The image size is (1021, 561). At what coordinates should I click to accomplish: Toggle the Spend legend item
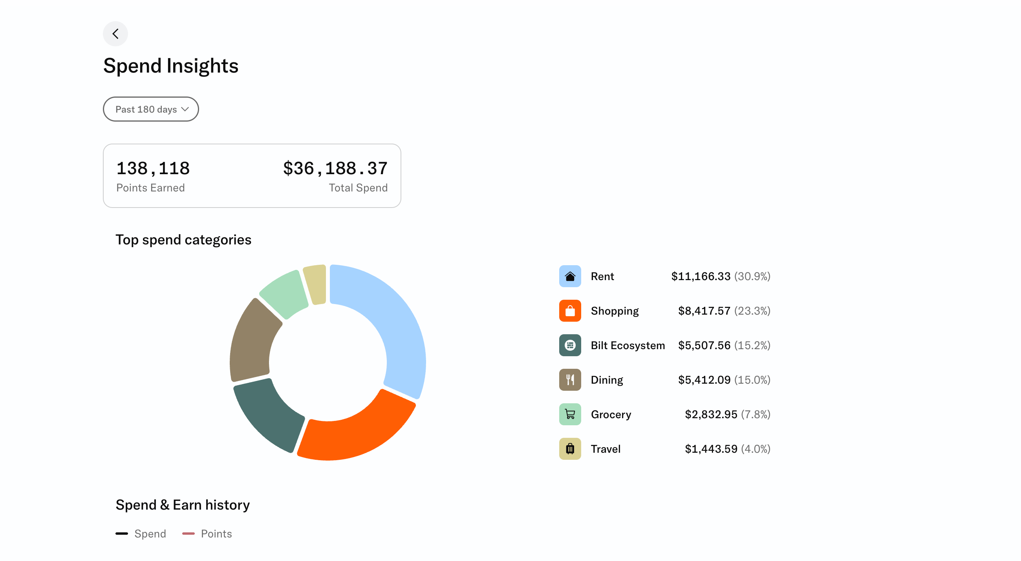[141, 534]
